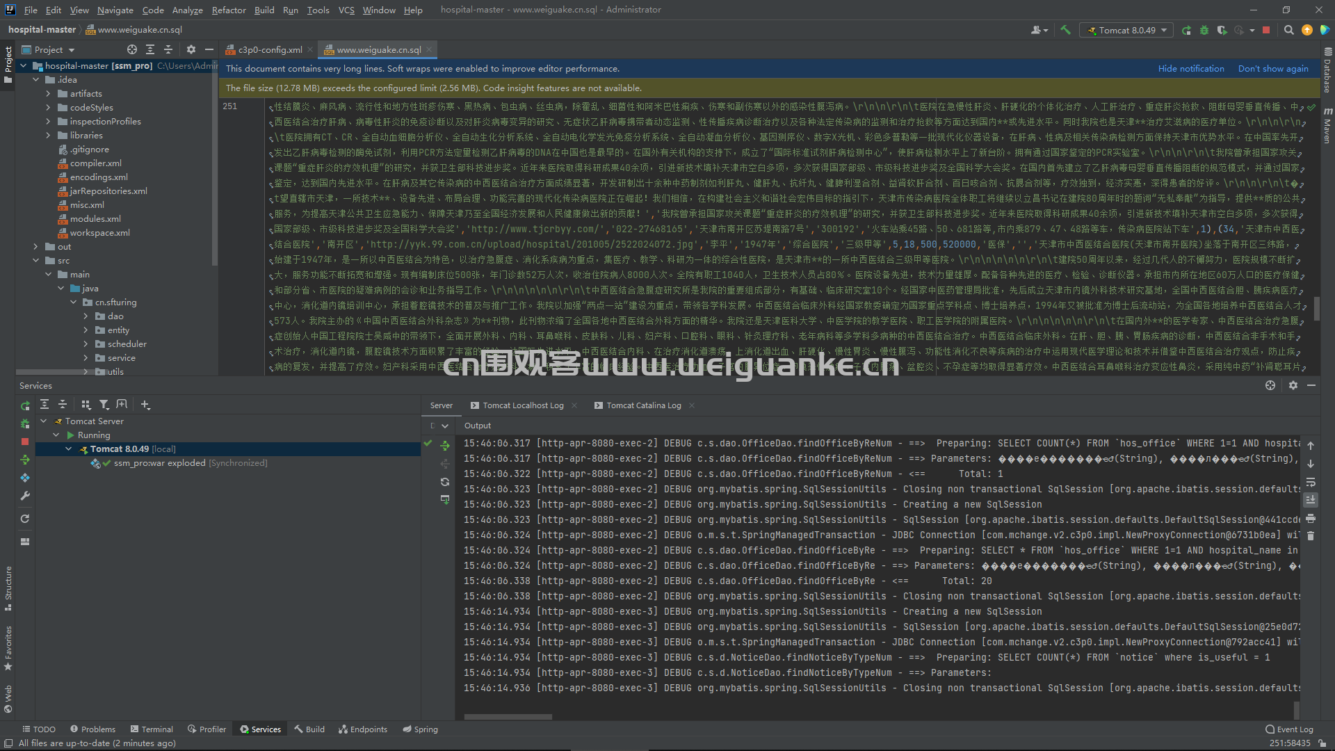Open Services panel gear settings
1335x751 pixels.
point(1293,385)
